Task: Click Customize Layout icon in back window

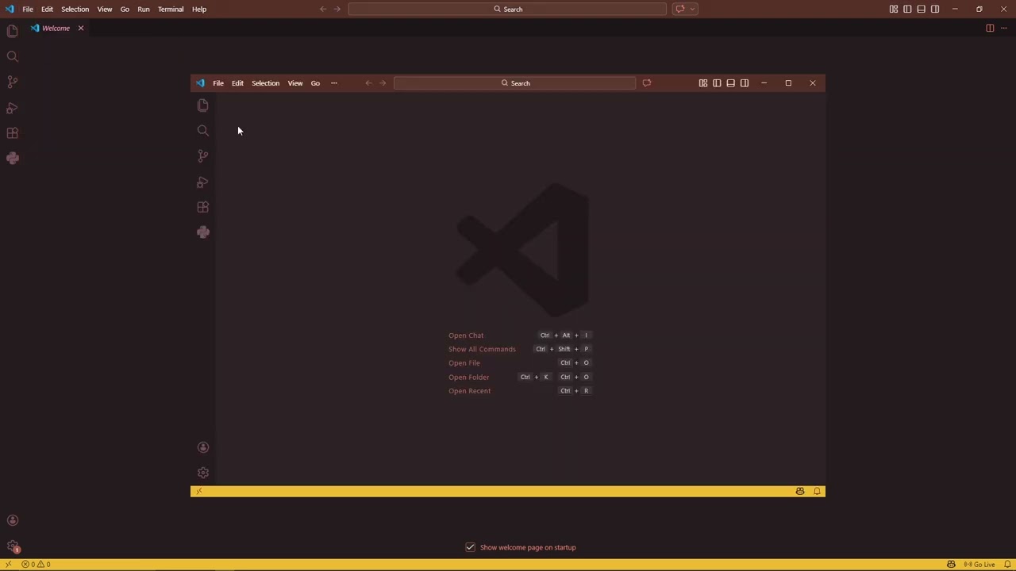Action: [x=894, y=10]
